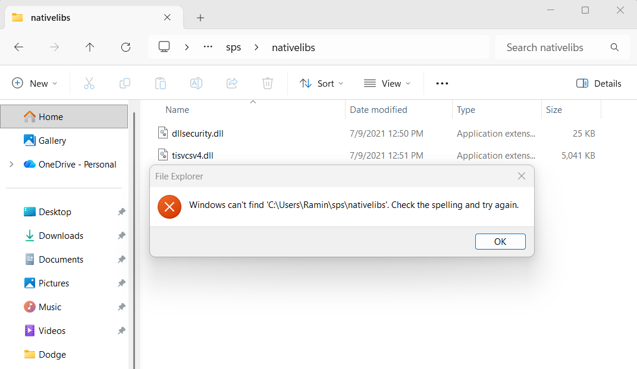Click the Rename icon in toolbar
This screenshot has width=637, height=369.
click(196, 83)
